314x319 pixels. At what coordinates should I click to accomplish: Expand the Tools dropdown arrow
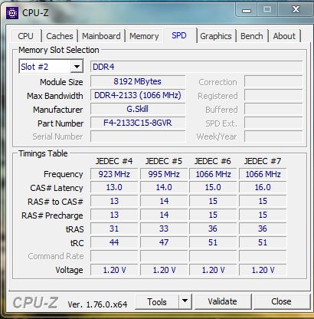(x=185, y=301)
